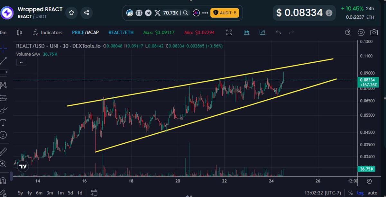Undo the last chart action

279,32
